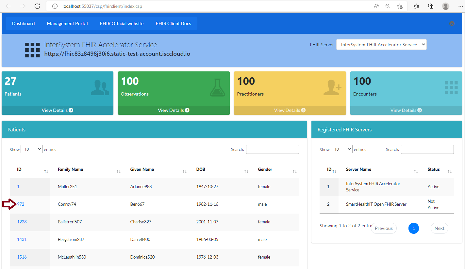Screen dimensions: 465x269
Task: Click the people icon on Patients card
Action: tap(100, 88)
